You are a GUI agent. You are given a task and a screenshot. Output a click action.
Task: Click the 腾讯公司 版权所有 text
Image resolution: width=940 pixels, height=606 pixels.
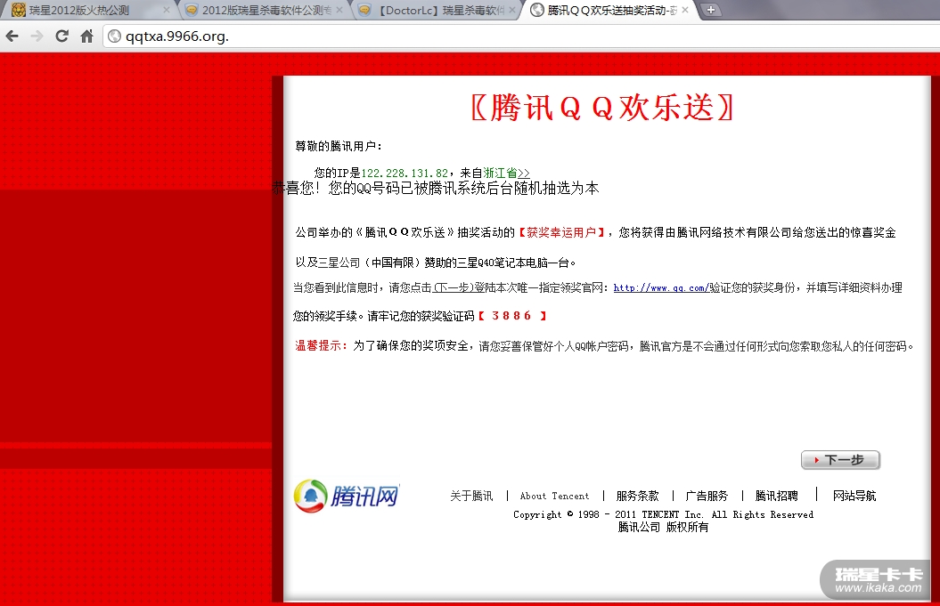pyautogui.click(x=663, y=527)
